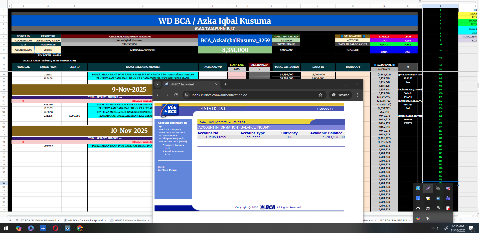
Task: Click the left arrow icon beside SALDO AKHIR
Action: coord(342,36)
